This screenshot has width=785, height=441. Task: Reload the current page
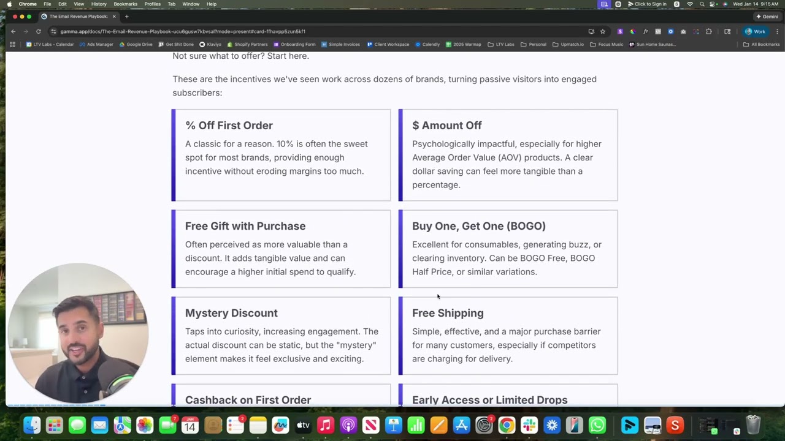click(x=39, y=31)
